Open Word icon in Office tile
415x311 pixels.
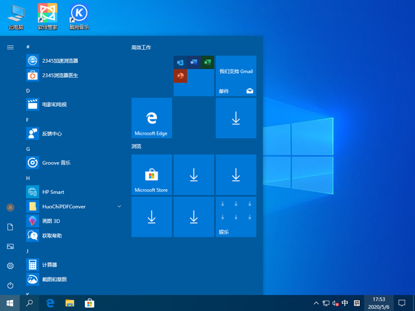(194, 62)
